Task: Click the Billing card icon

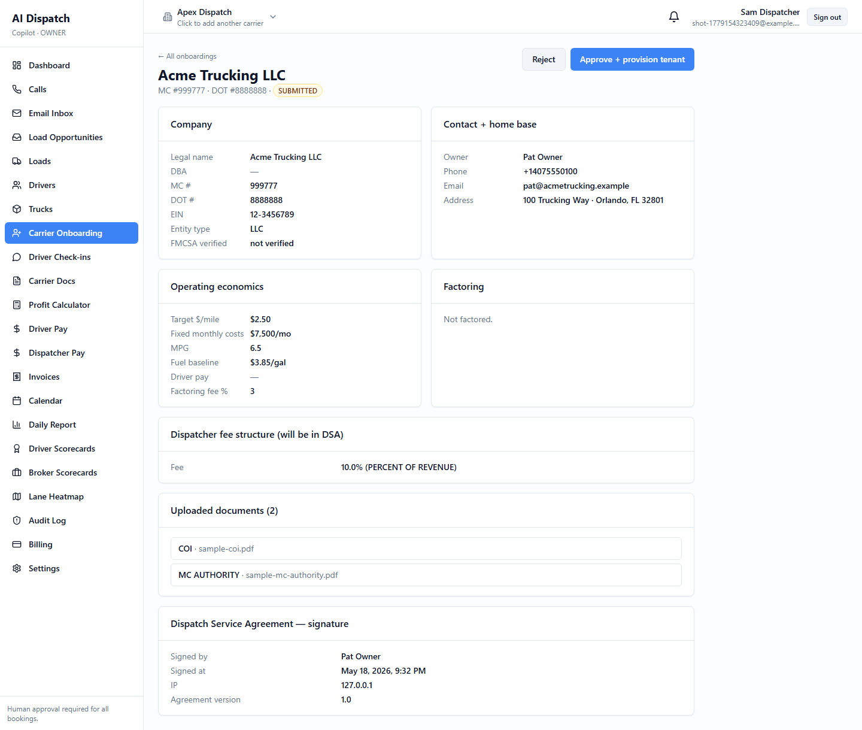Action: click(x=17, y=544)
